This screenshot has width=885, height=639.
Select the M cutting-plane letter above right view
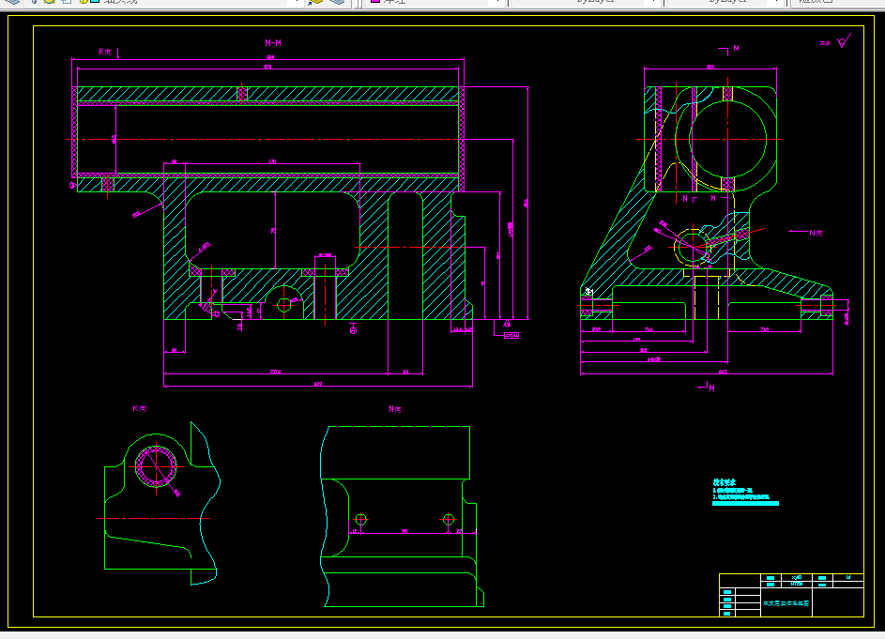tap(736, 49)
